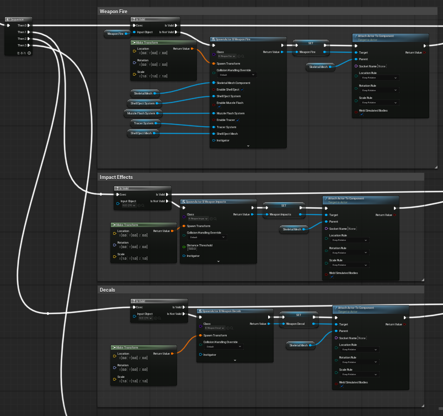The width and height of the screenshot is (443, 416).
Task: Click the Then 2 exec pin
Action: 29,39
